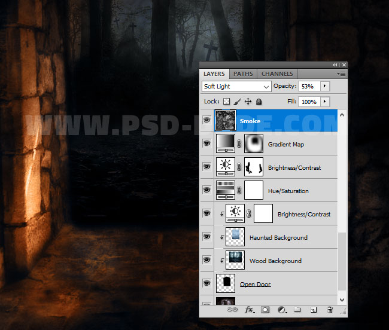Add a layer mask icon
Image resolution: width=389 pixels, height=330 pixels.
(x=265, y=310)
